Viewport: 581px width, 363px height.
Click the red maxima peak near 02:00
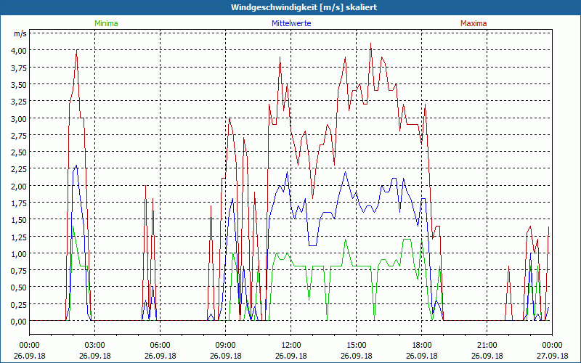(77, 50)
